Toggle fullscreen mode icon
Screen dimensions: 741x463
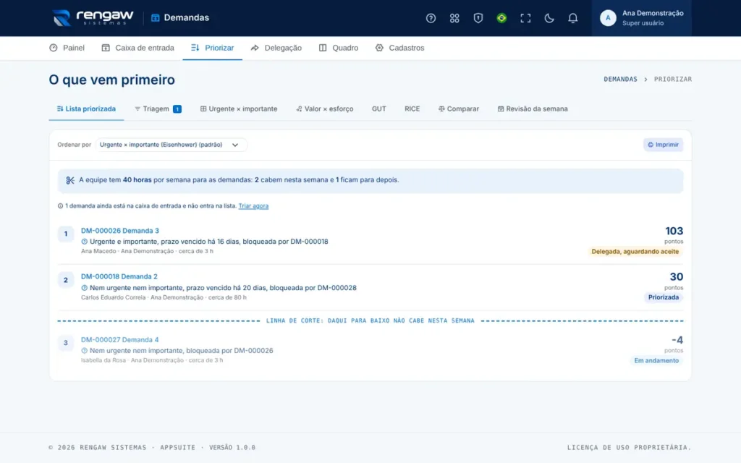point(525,18)
